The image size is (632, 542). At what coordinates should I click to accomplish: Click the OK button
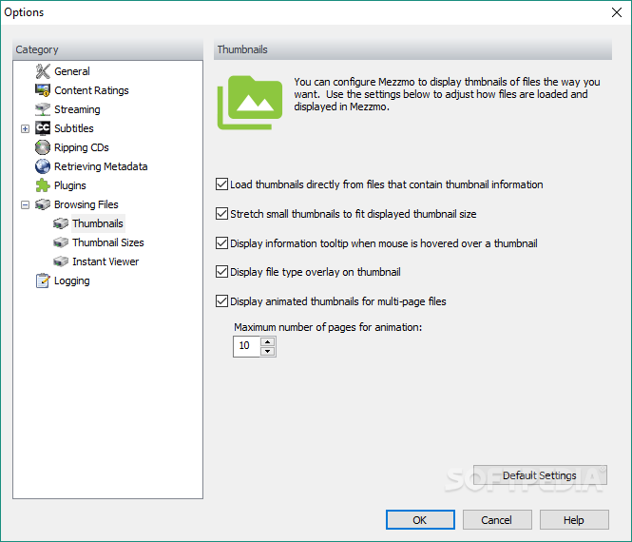(420, 520)
